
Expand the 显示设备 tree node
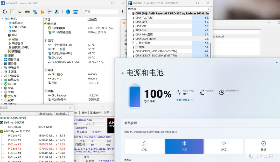[2, 68]
